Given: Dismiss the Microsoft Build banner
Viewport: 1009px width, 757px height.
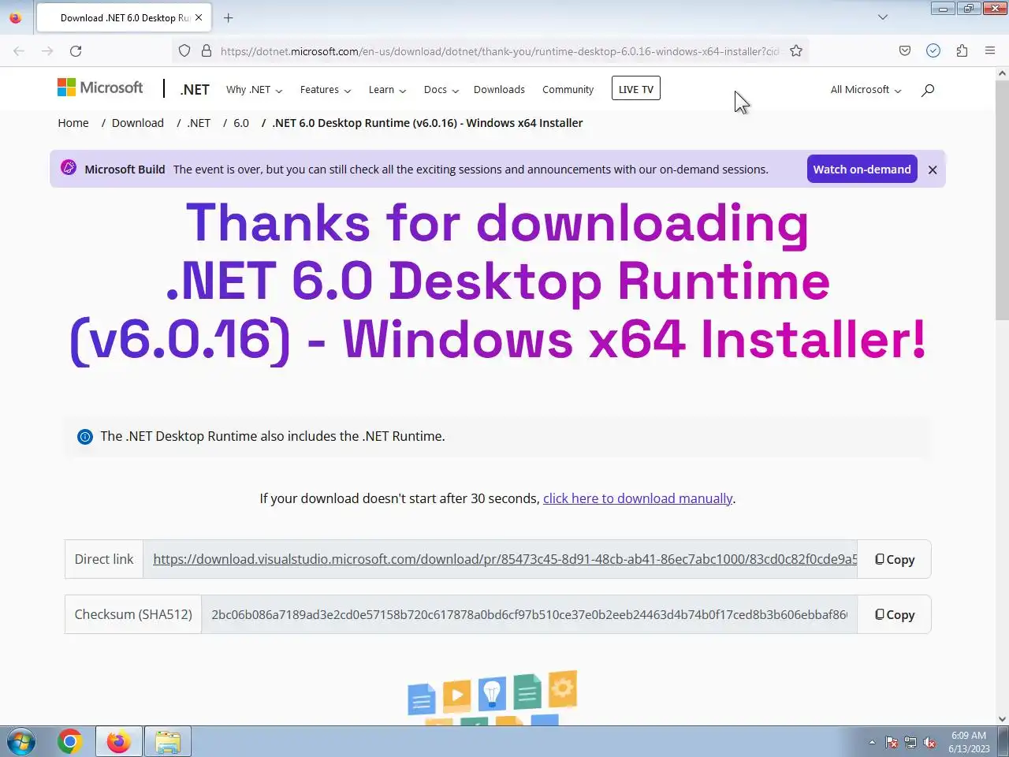Looking at the screenshot, I should (x=933, y=170).
